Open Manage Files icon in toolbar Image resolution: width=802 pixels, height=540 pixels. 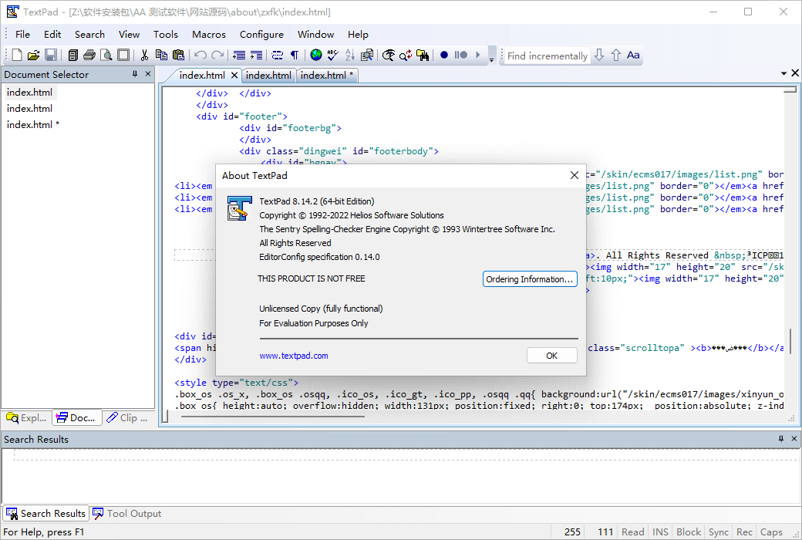73,55
